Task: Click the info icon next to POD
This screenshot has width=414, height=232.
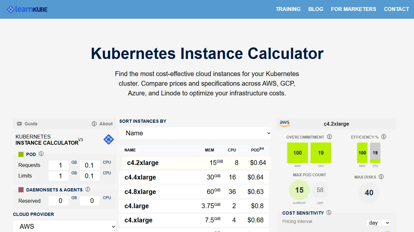Action: tap(41, 154)
